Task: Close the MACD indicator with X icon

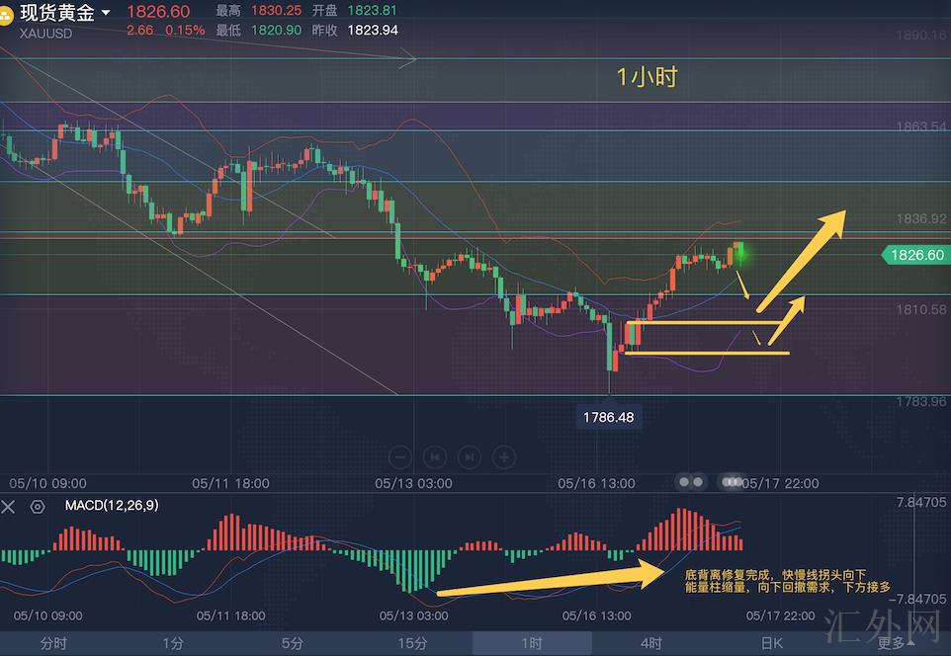Action: coord(9,507)
